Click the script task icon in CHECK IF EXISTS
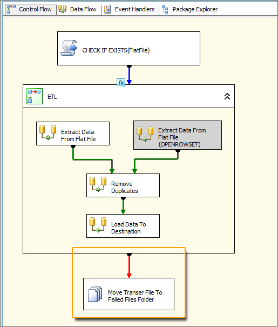 pyautogui.click(x=69, y=48)
